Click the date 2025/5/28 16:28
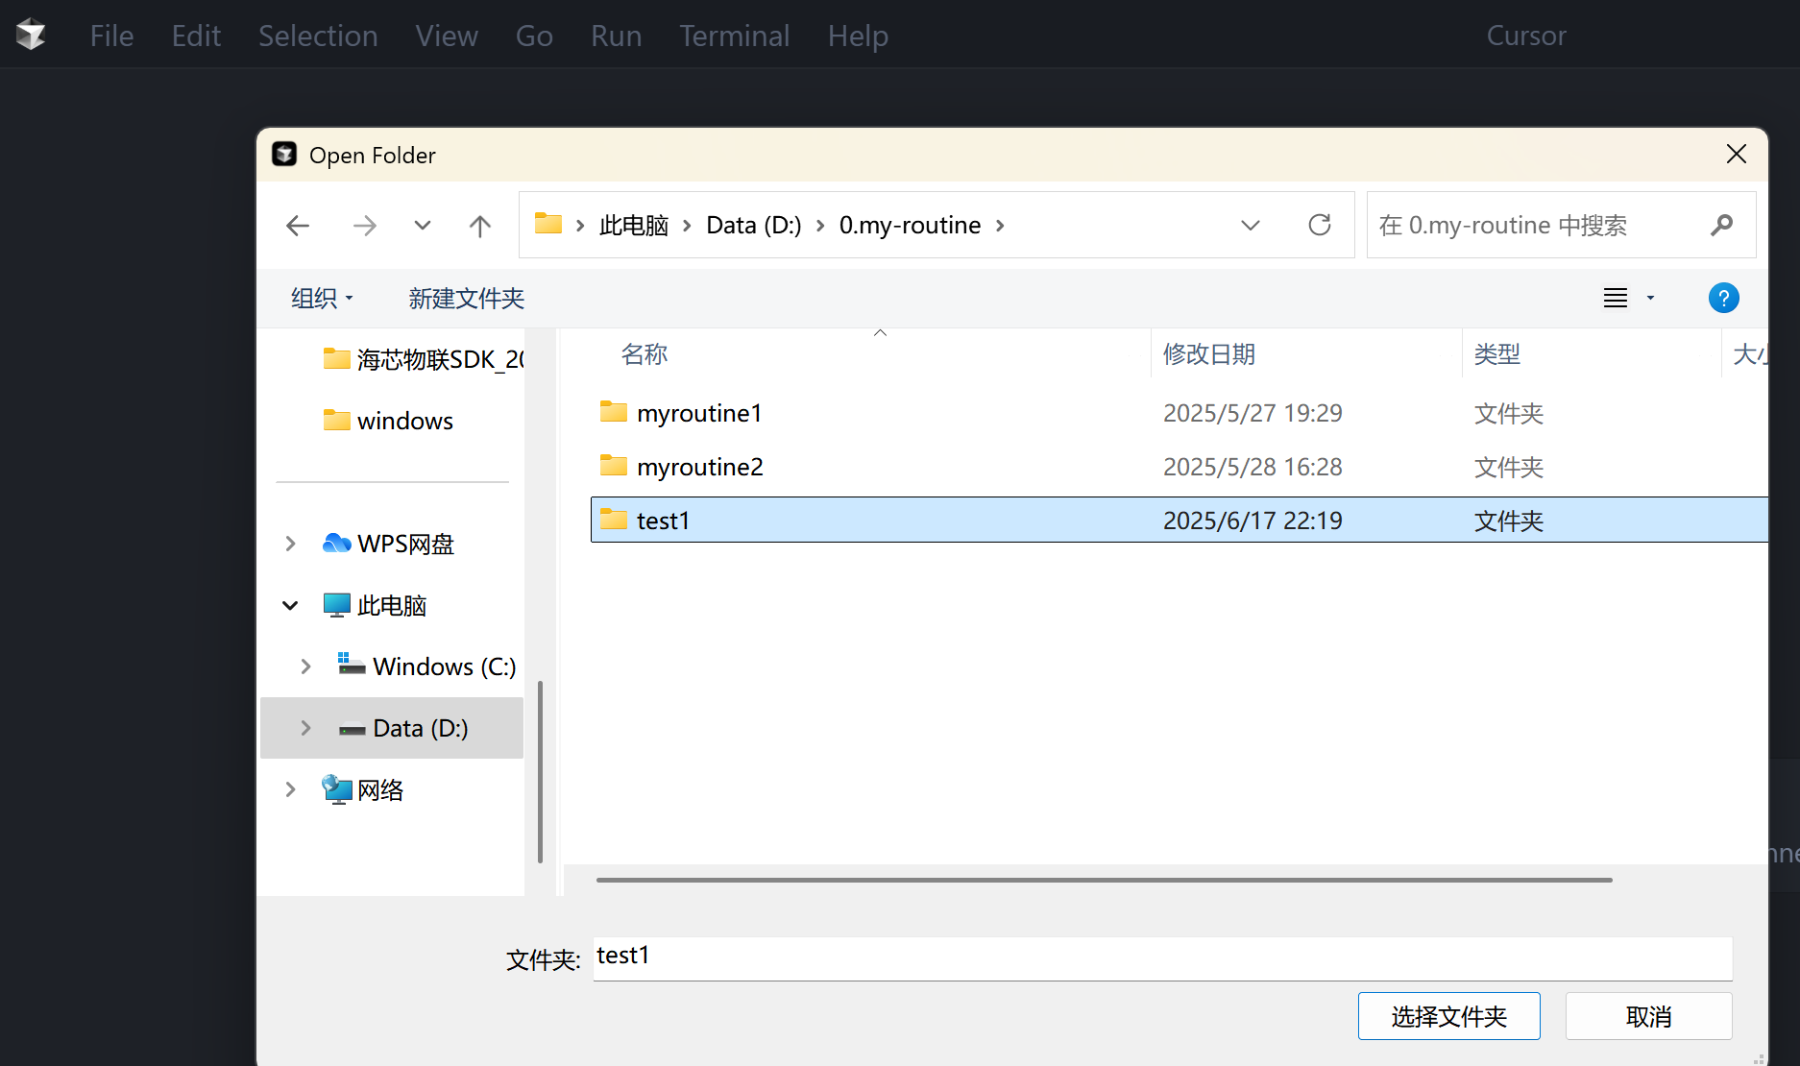Screen dimensions: 1800x1066 coord(1253,467)
